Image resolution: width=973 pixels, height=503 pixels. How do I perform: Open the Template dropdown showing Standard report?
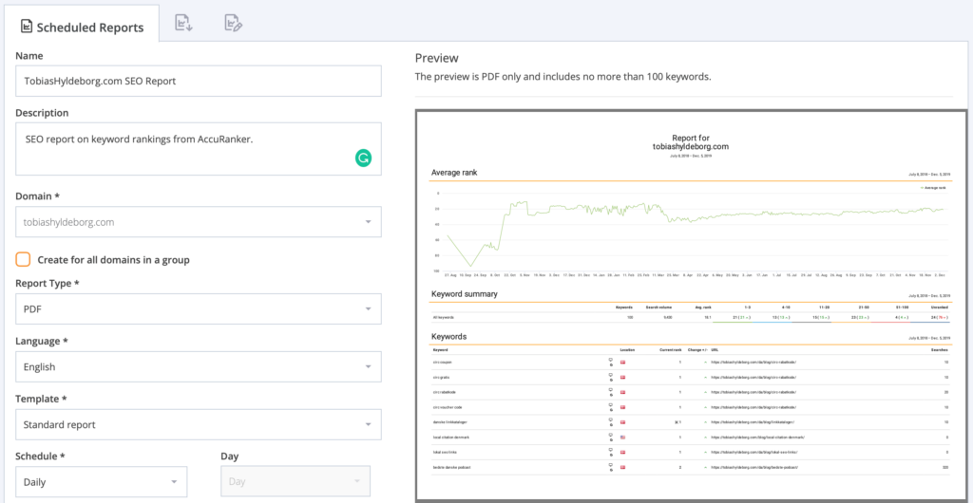tap(198, 425)
